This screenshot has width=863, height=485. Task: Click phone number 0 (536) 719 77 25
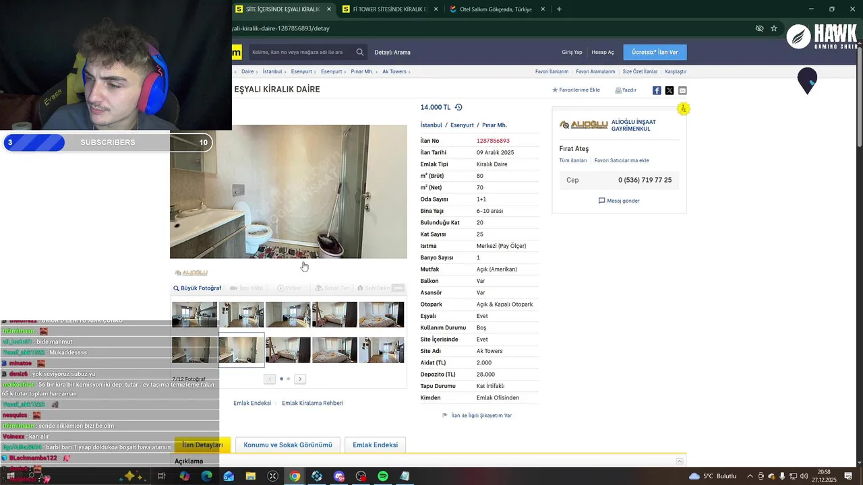pos(645,180)
